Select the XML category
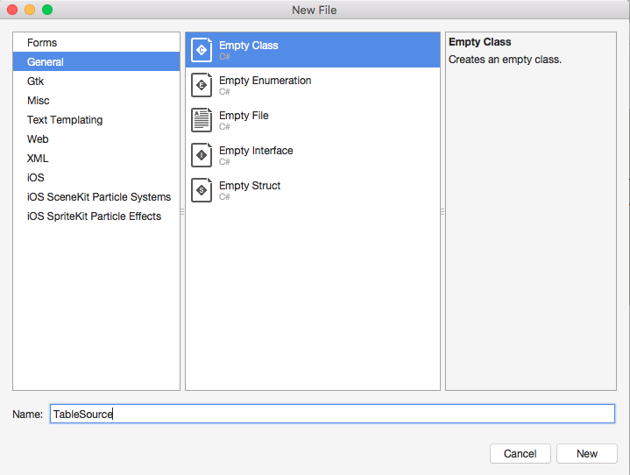 click(38, 159)
